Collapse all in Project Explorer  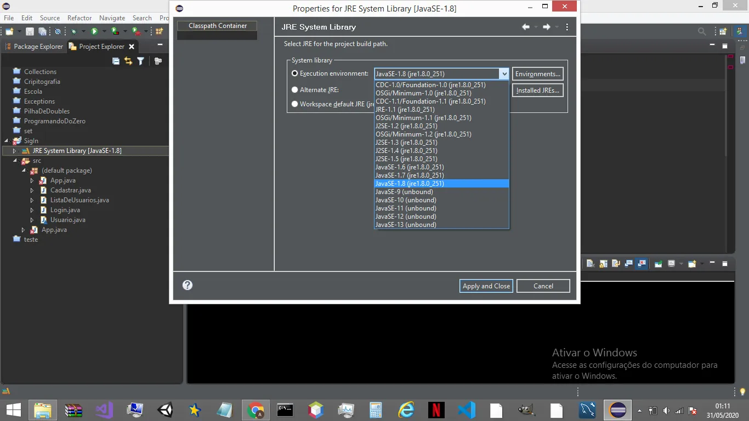pos(116,61)
